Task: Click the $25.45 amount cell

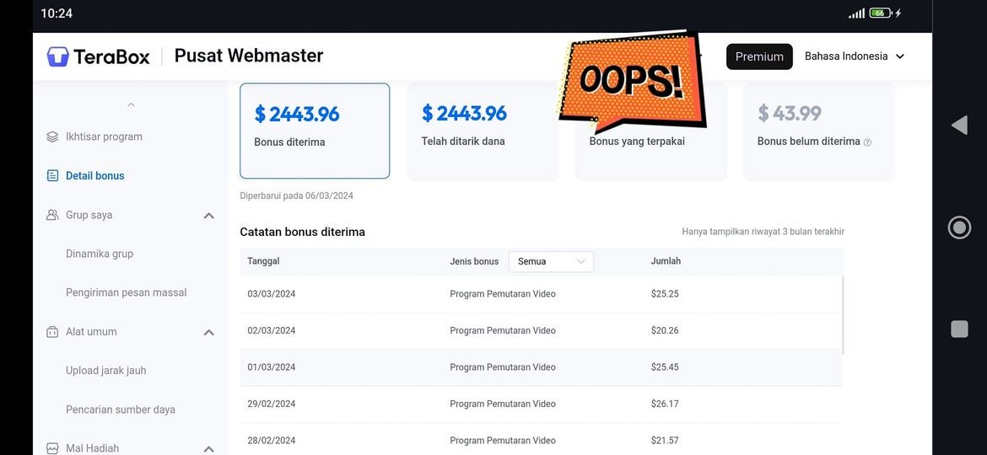Action: pyautogui.click(x=665, y=367)
